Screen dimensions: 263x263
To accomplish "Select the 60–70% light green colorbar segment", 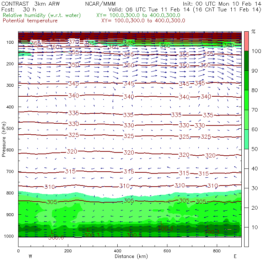I will click(x=246, y=119).
